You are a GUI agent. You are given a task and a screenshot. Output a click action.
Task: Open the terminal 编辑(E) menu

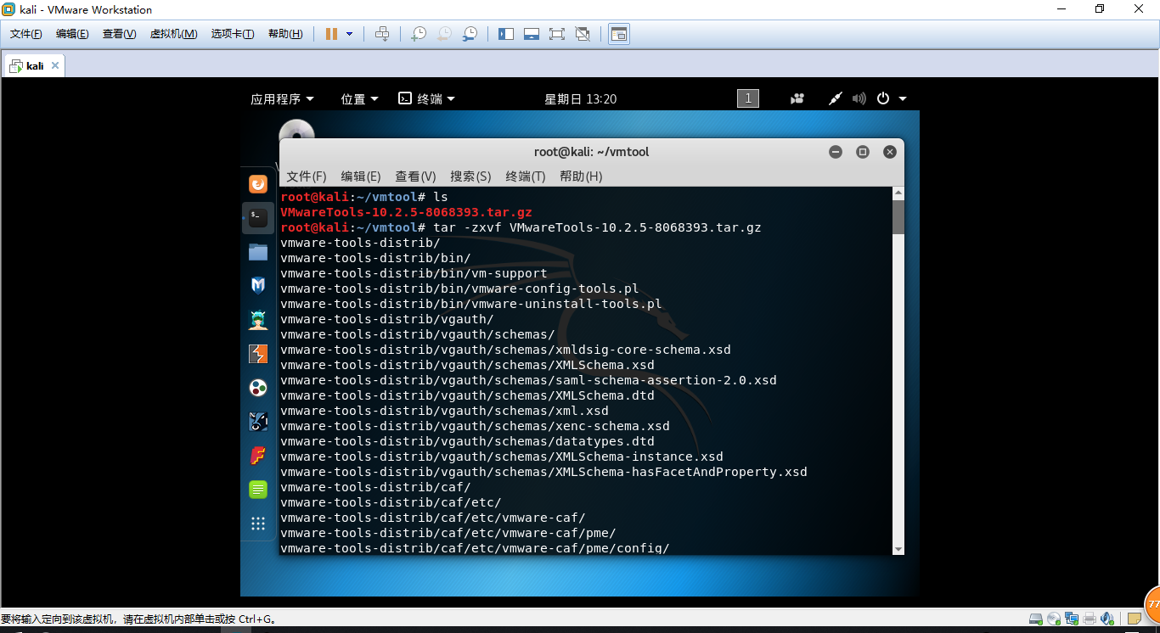click(361, 176)
